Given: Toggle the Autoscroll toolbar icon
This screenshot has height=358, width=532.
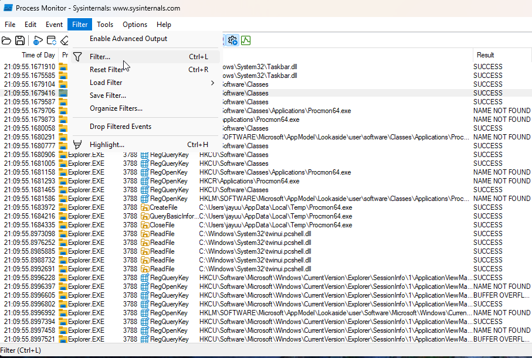Looking at the screenshot, I should (52, 40).
